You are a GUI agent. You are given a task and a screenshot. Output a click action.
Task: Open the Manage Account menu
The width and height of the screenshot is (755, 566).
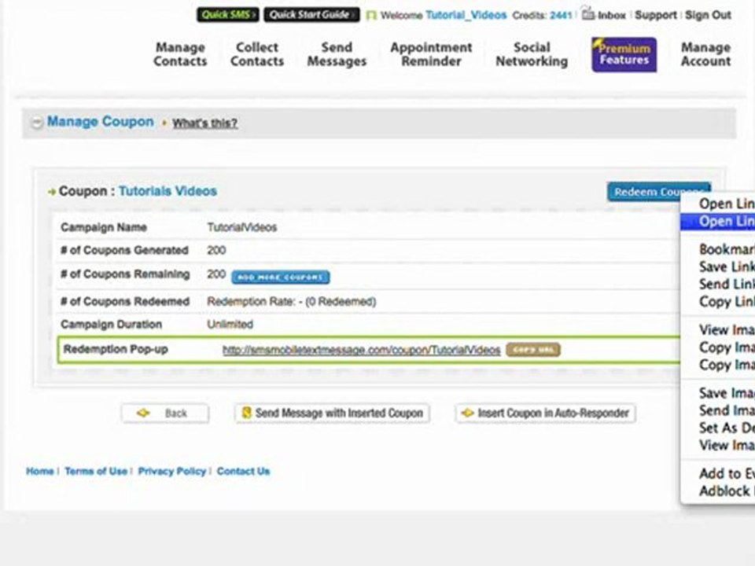pos(706,54)
